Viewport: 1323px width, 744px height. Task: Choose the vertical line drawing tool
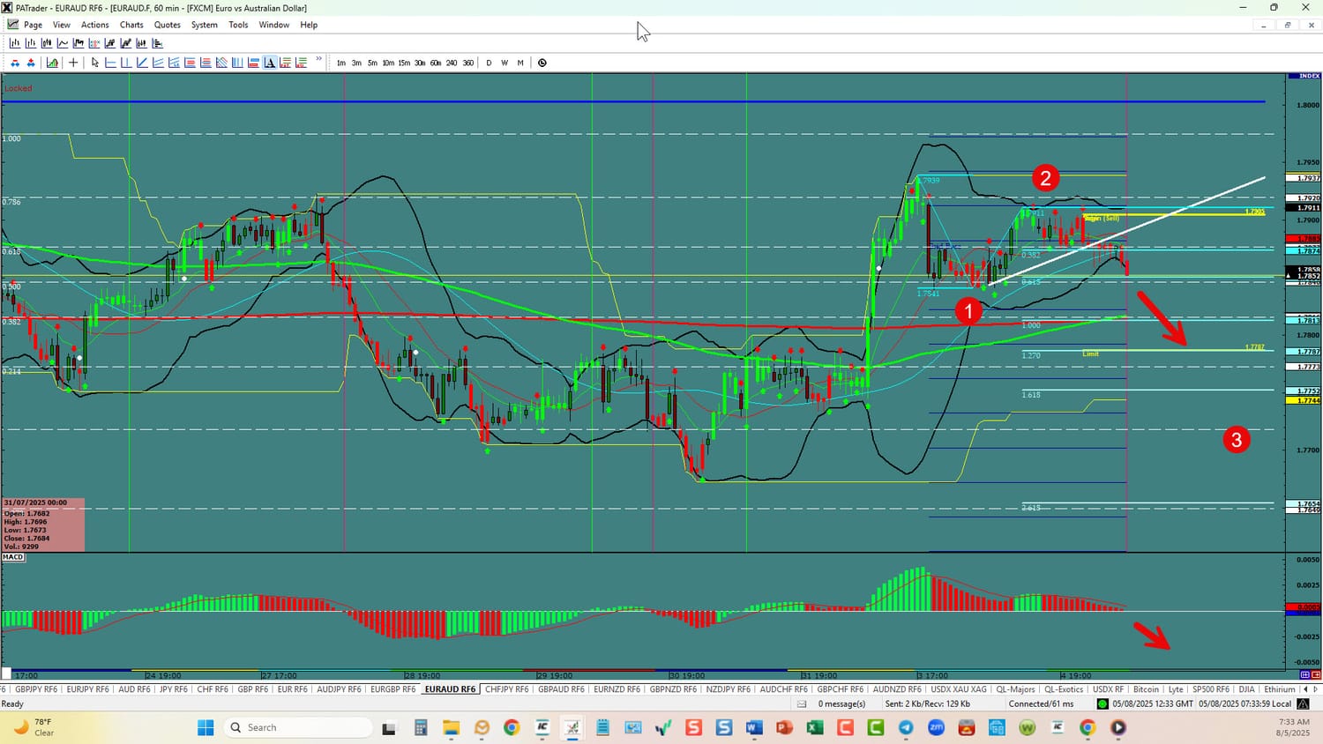[x=126, y=63]
